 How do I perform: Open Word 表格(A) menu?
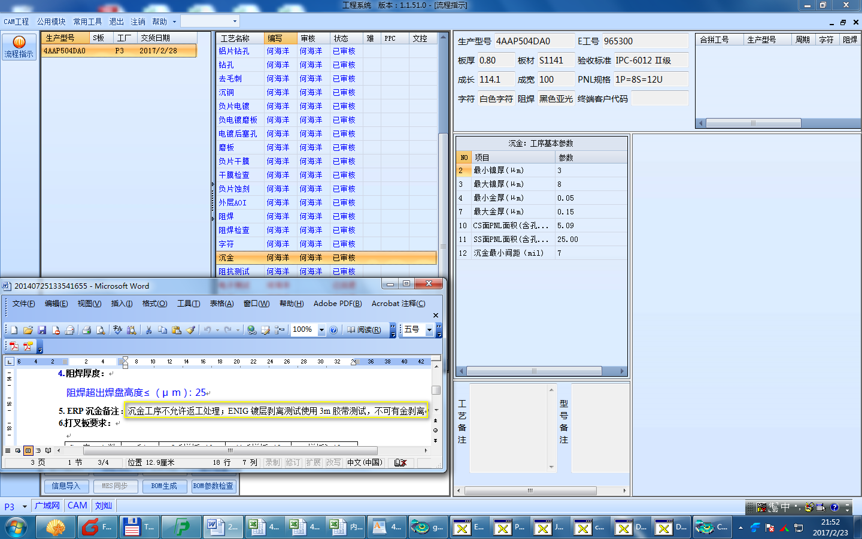click(x=221, y=304)
